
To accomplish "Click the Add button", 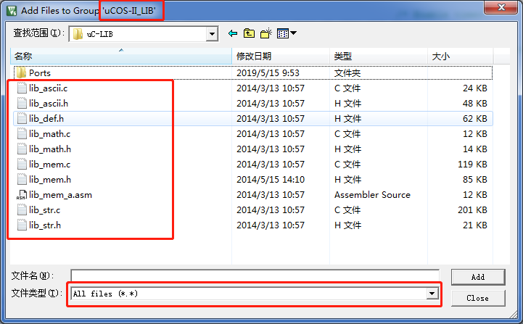I will point(478,277).
